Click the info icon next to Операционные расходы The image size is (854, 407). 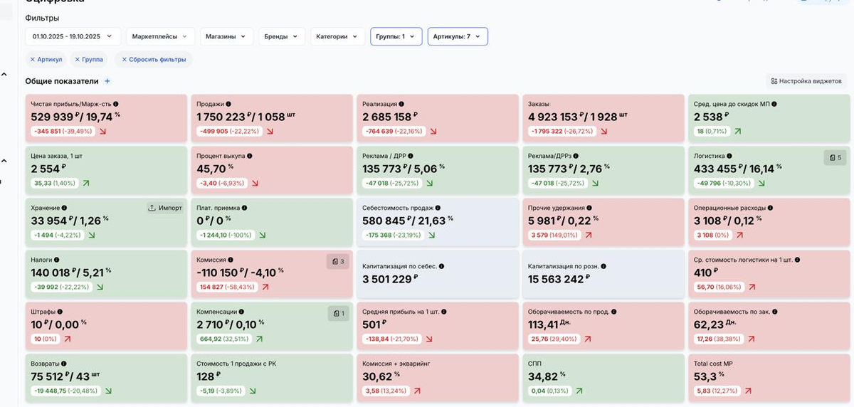(x=770, y=208)
